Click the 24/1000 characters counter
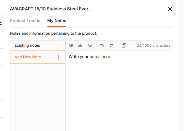 153,45
